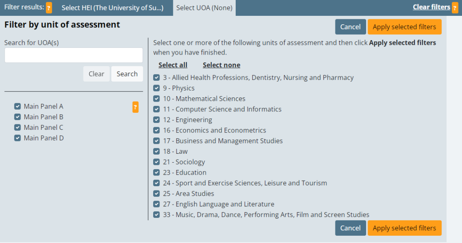Focus the Search for UOA(s) text field
The image size is (462, 243).
pos(74,55)
